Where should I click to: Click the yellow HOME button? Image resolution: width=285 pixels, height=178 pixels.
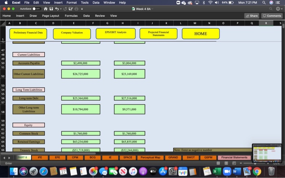point(201,34)
